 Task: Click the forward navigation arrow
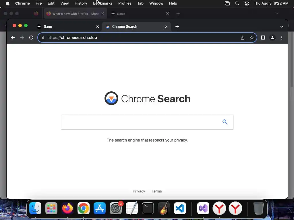(22, 38)
